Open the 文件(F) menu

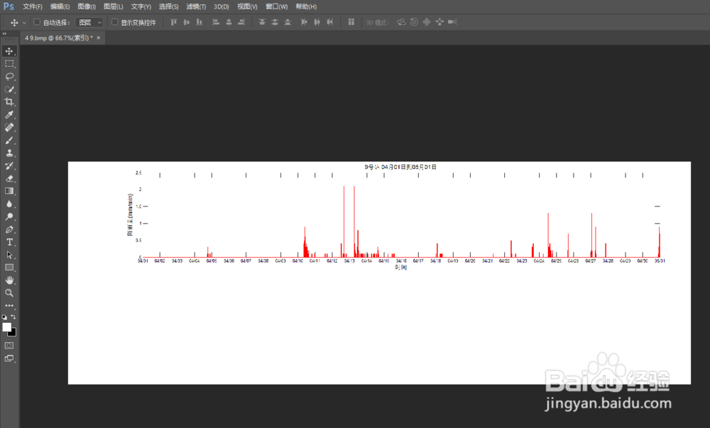point(33,7)
